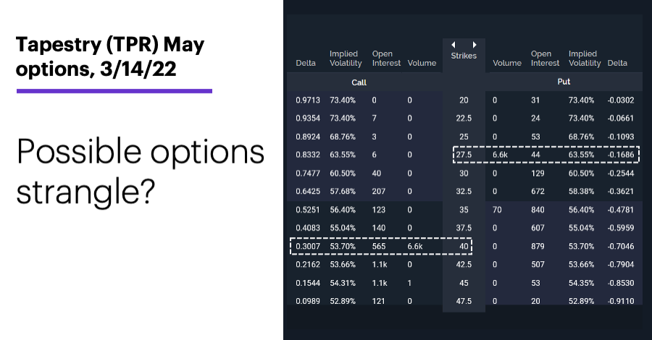Click the call Volume column header
The width and height of the screenshot is (652, 340).
point(422,63)
